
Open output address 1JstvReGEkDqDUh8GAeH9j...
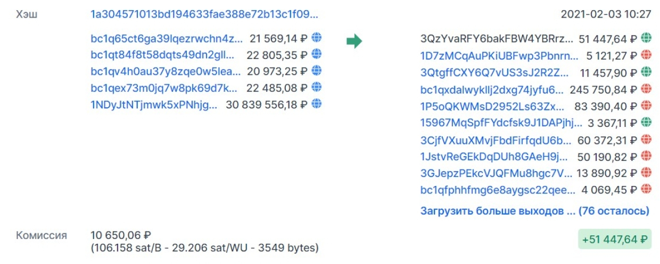point(494,157)
